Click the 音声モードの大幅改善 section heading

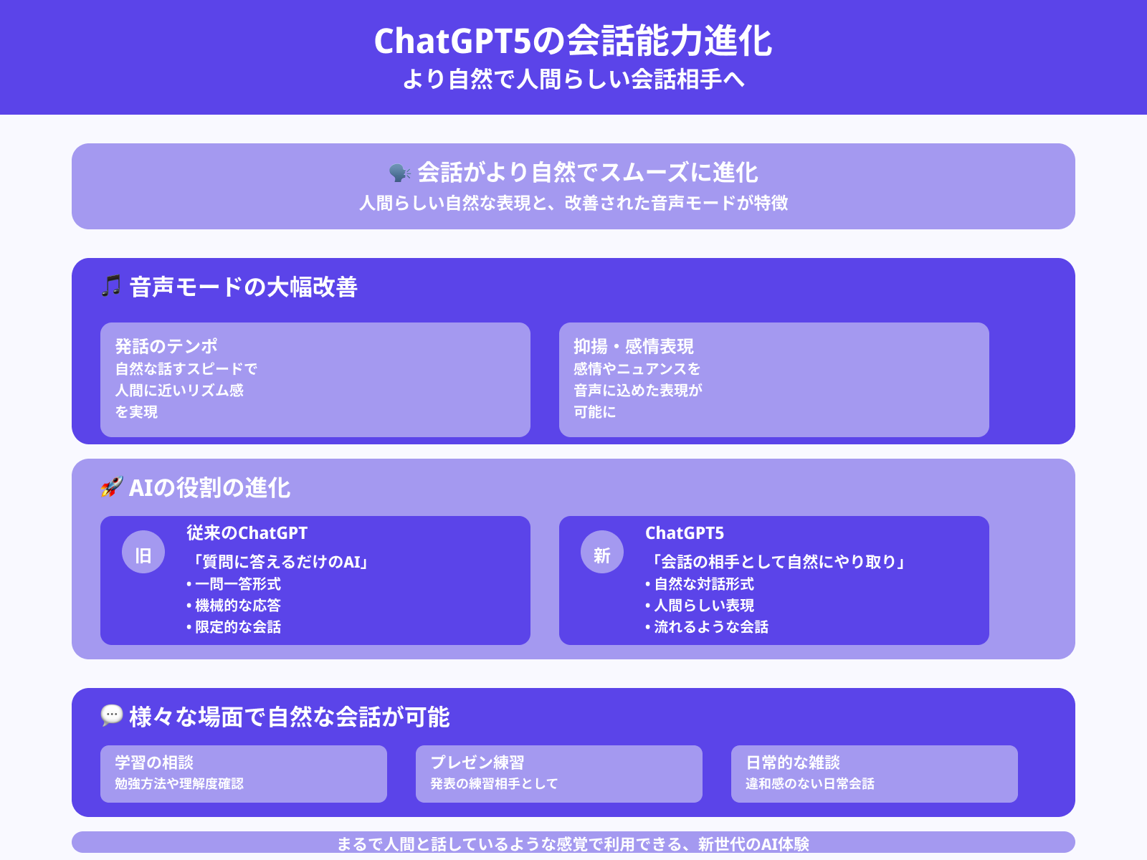pyautogui.click(x=243, y=287)
